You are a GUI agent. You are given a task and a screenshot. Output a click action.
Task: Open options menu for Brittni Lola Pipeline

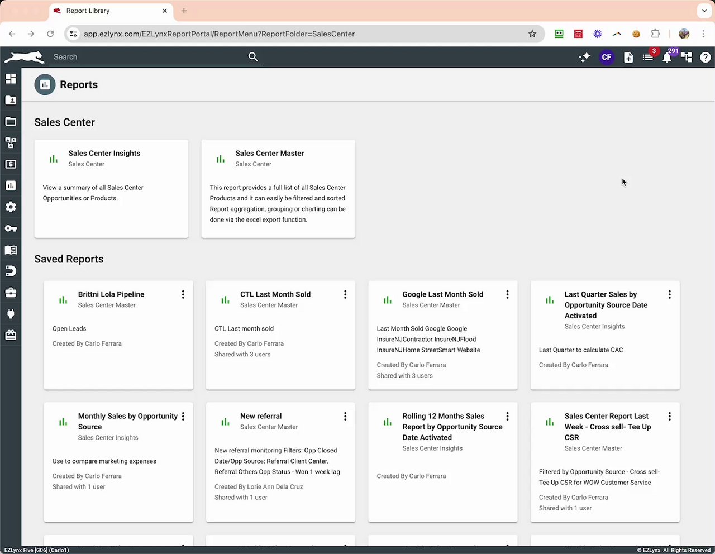pyautogui.click(x=183, y=294)
